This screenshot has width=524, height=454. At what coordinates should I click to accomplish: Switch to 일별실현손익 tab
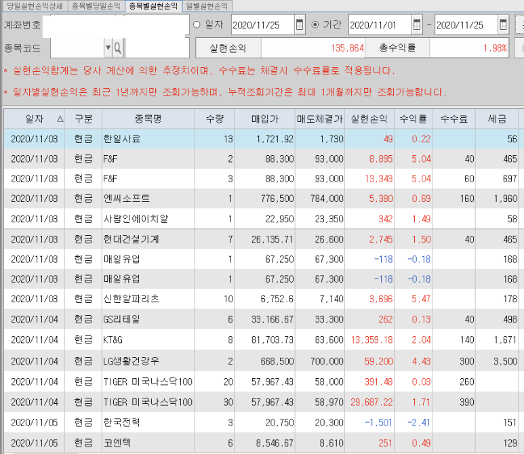coord(207,5)
